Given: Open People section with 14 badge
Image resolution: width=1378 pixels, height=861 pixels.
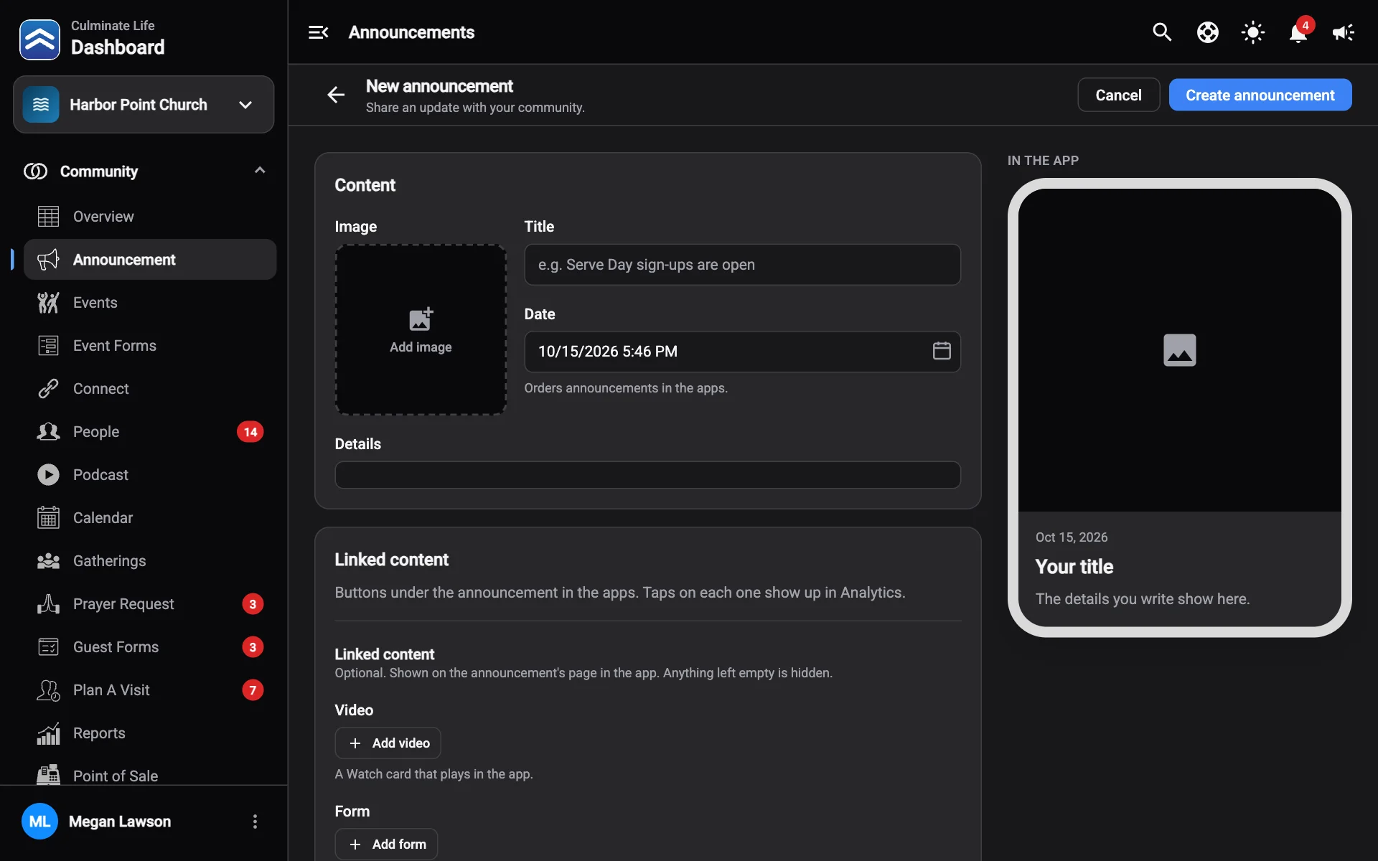Looking at the screenshot, I should [150, 431].
